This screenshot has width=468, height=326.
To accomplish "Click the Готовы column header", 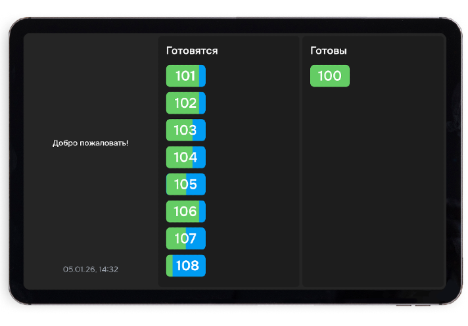I will (x=328, y=51).
